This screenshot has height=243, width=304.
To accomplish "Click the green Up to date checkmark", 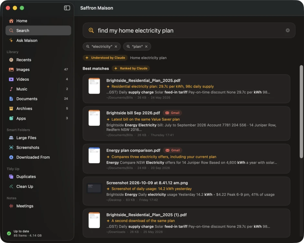I will click(9, 233).
